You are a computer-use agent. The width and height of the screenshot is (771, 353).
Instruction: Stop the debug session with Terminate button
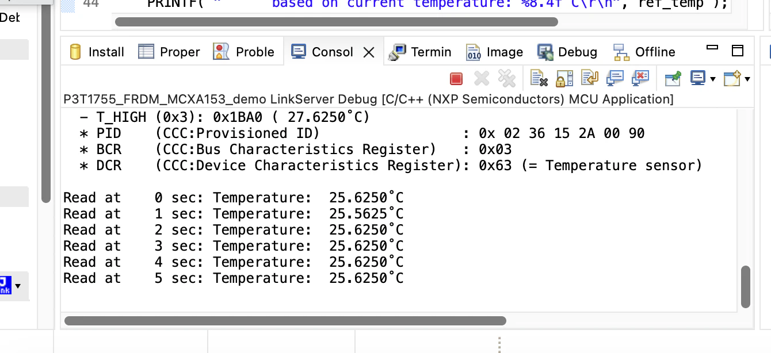point(456,79)
